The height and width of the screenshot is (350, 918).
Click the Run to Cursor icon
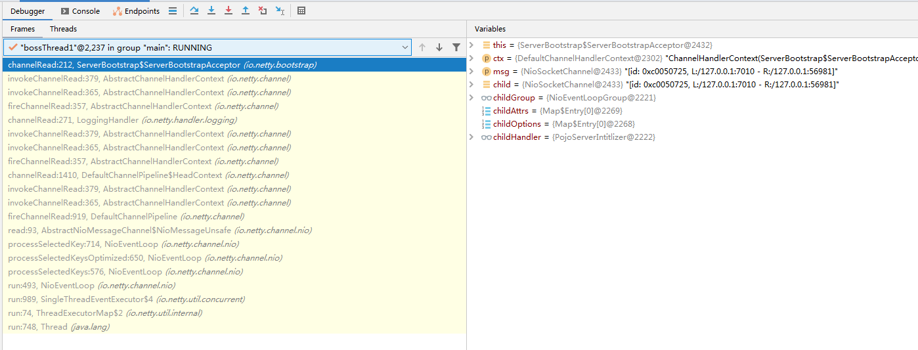pyautogui.click(x=280, y=11)
